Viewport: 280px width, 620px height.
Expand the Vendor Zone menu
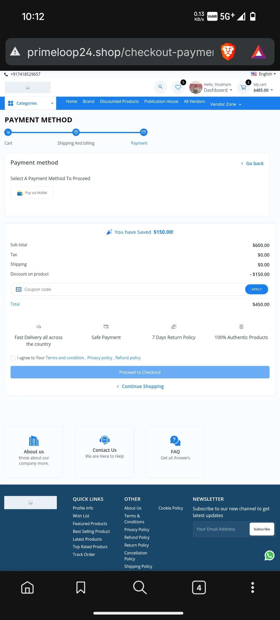226,104
